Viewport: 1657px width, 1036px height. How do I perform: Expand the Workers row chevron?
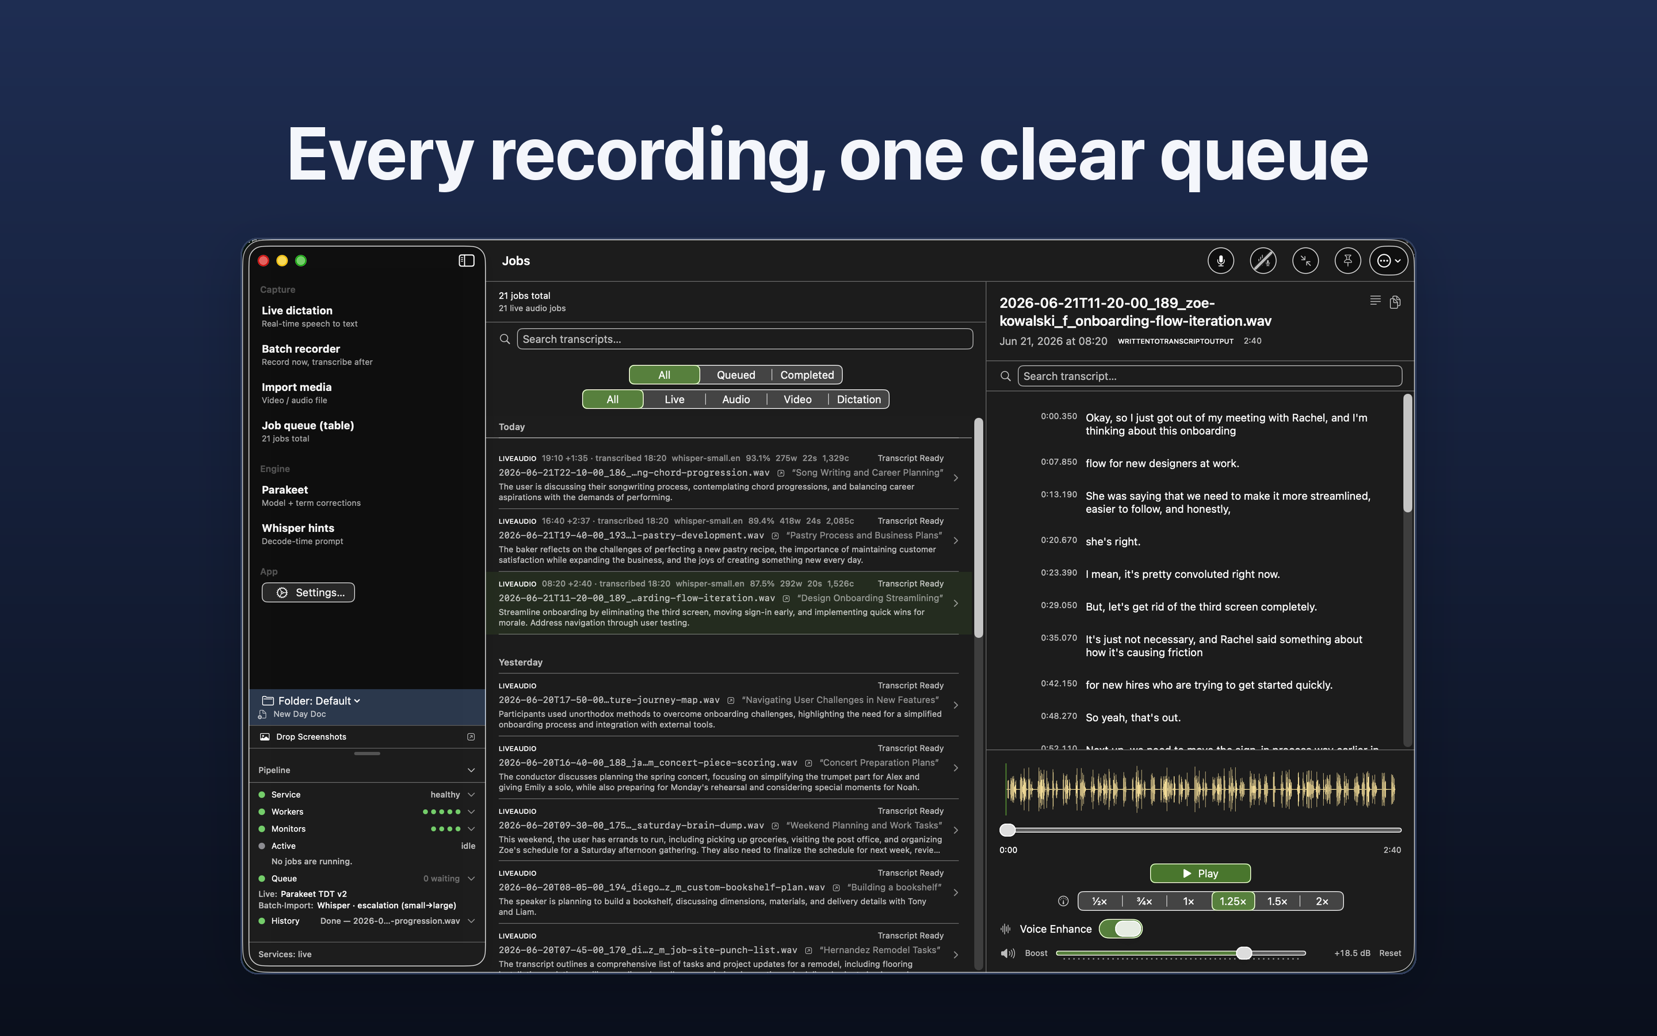coord(471,812)
